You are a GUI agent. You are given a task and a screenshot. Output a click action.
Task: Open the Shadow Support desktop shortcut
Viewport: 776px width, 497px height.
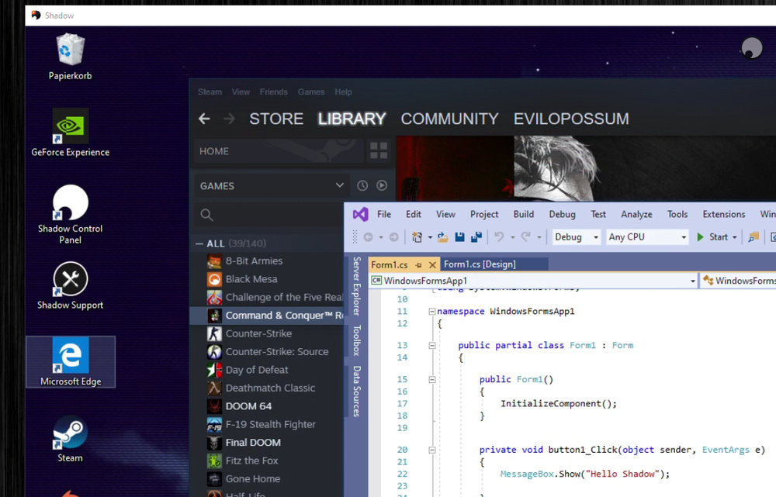pyautogui.click(x=71, y=286)
